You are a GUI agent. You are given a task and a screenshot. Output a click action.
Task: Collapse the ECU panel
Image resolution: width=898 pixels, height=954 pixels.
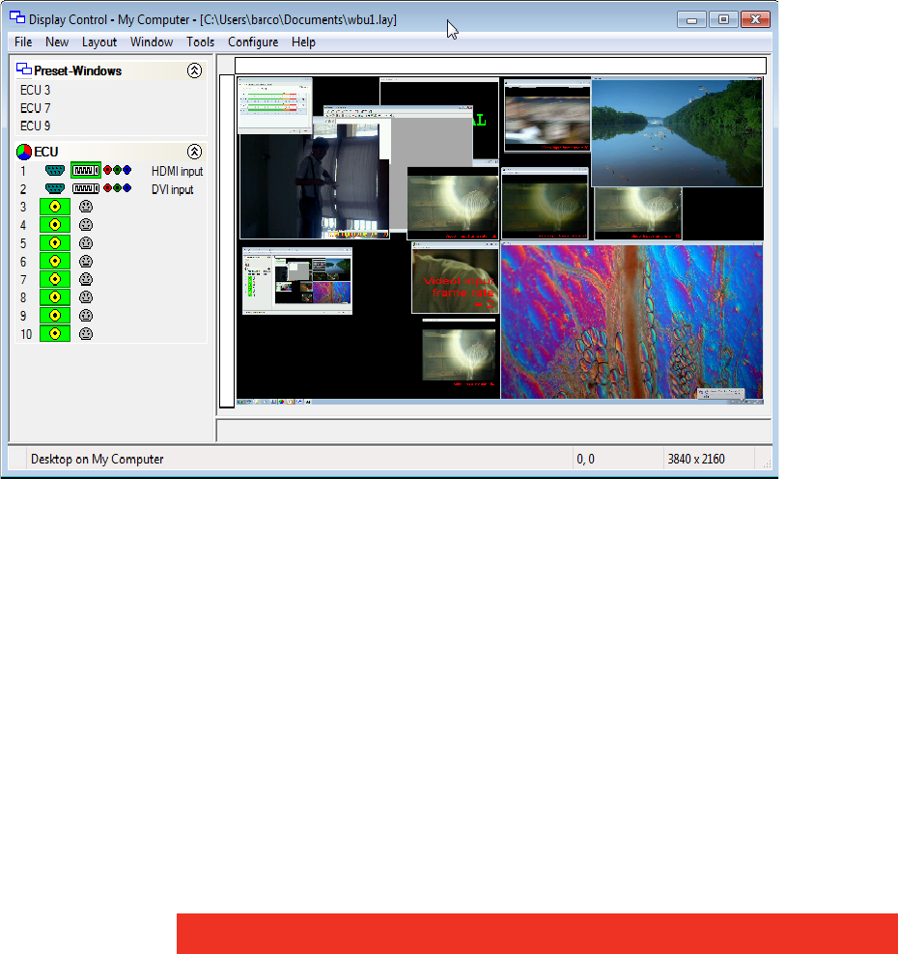194,152
